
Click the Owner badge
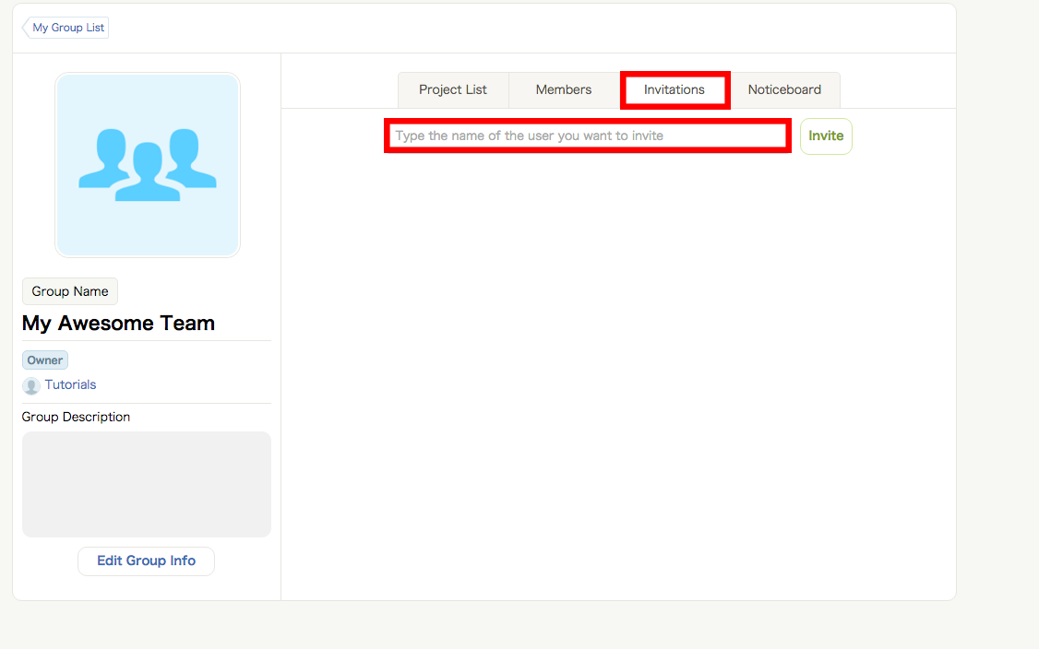[45, 360]
